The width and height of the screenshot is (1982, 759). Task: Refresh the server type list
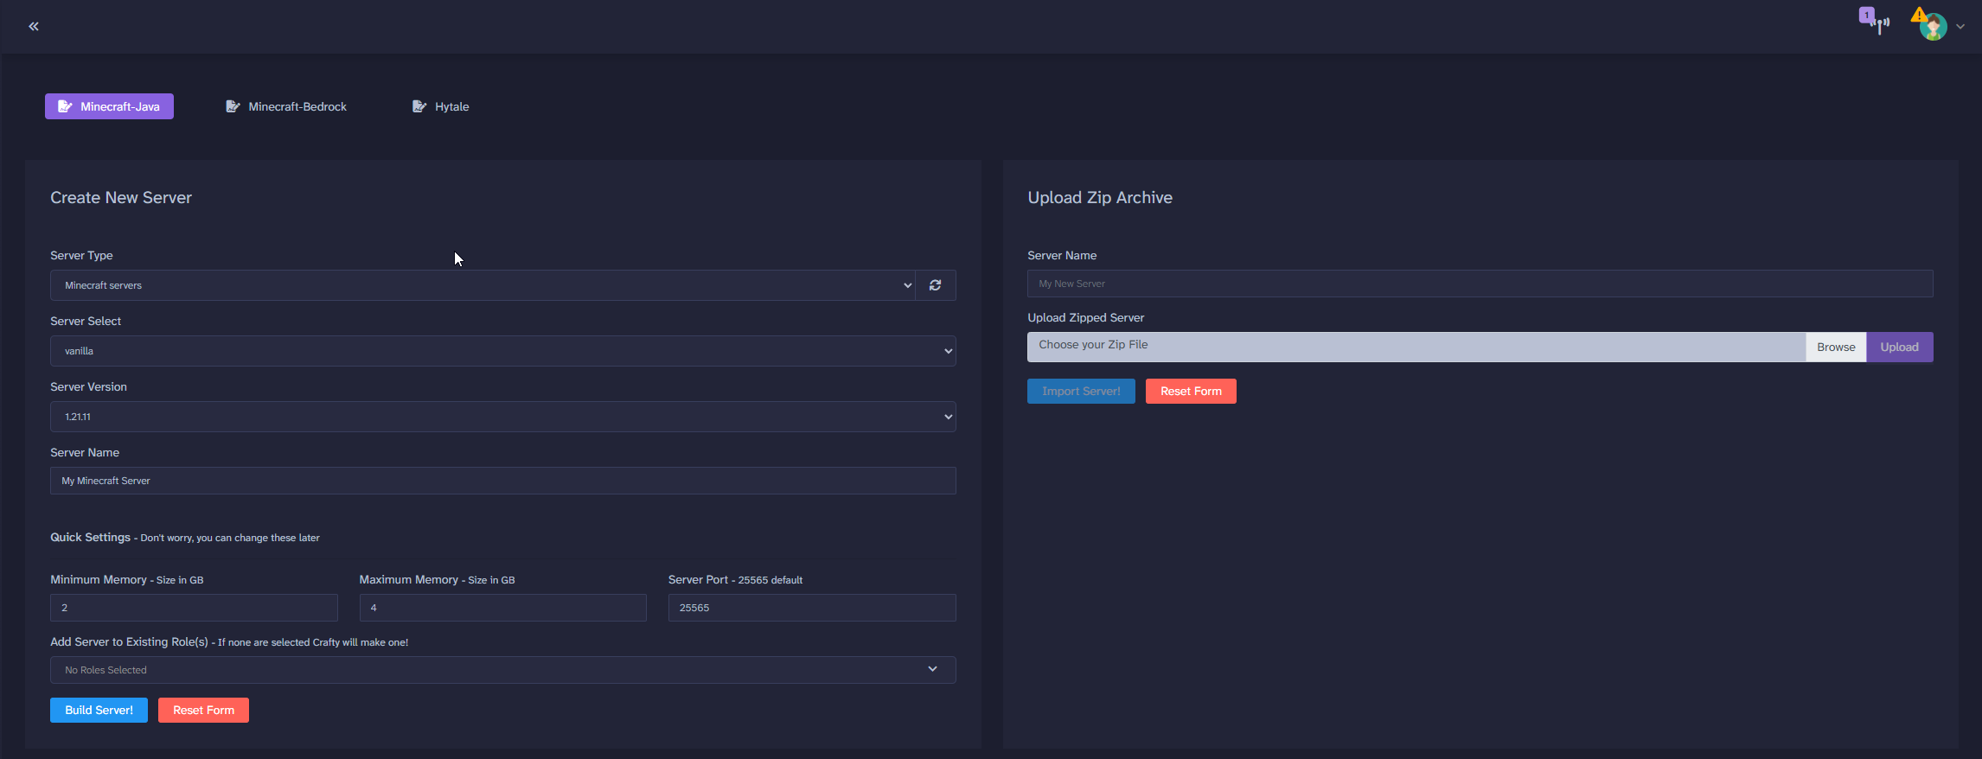pos(935,285)
